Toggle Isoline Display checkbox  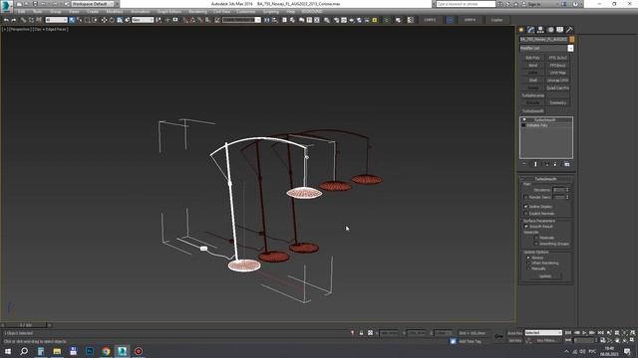(x=525, y=207)
